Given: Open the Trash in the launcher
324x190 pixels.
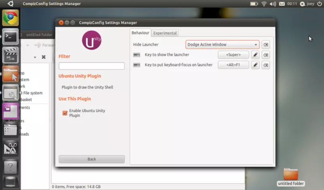Looking at the screenshot, I should click(x=11, y=183).
